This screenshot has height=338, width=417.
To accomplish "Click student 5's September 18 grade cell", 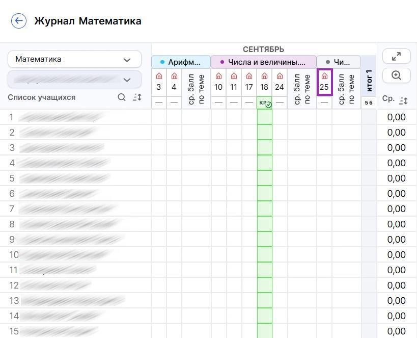I will [x=265, y=178].
